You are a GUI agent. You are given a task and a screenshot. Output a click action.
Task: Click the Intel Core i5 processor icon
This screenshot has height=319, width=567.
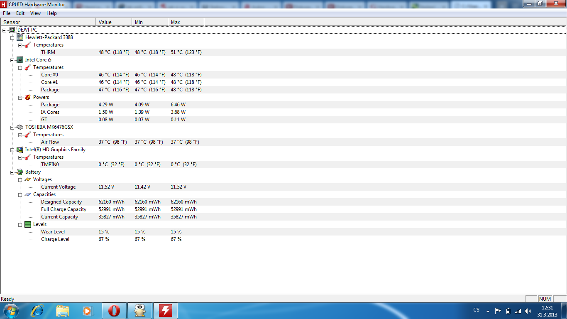(x=20, y=60)
